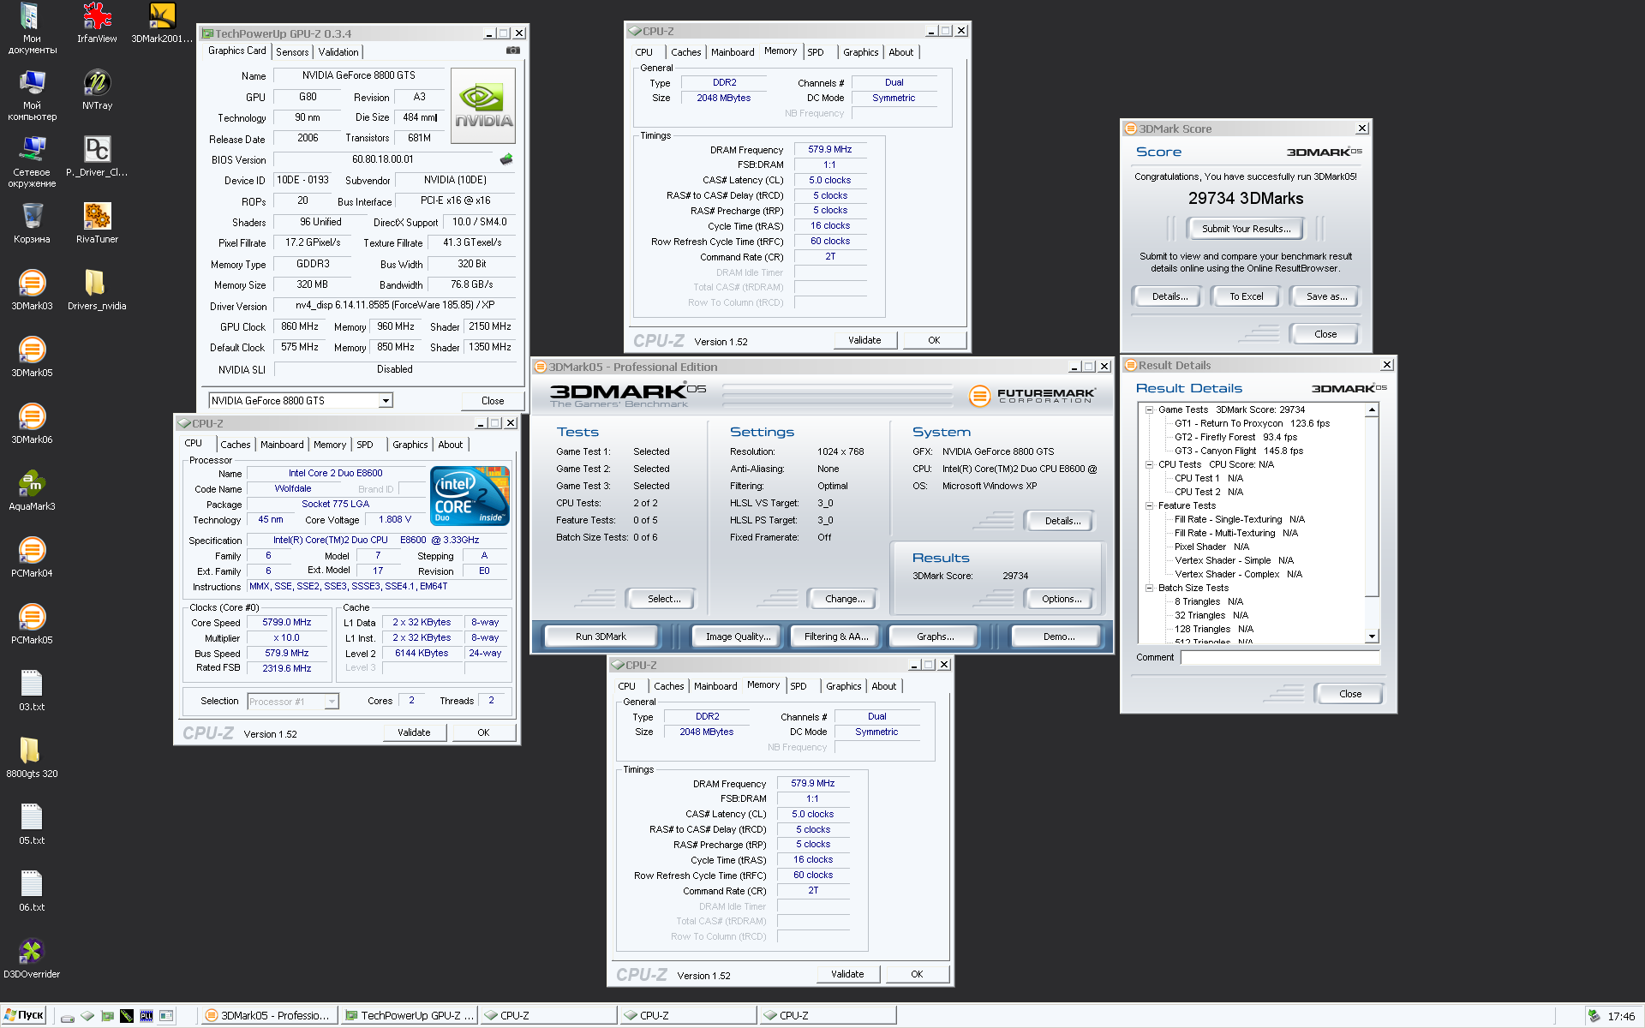Viewport: 1645px width, 1028px height.
Task: Select the Мой компьютер desktop icon
Action: point(32,95)
